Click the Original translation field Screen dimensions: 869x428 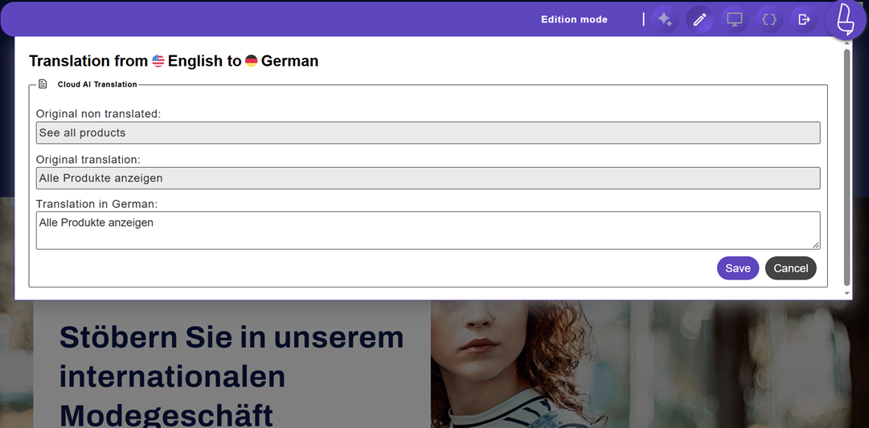click(428, 178)
